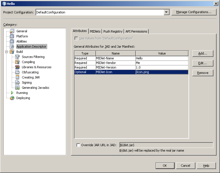Select the MIDlet-Icon table cell
The image size is (220, 173).
pyautogui.click(x=116, y=72)
